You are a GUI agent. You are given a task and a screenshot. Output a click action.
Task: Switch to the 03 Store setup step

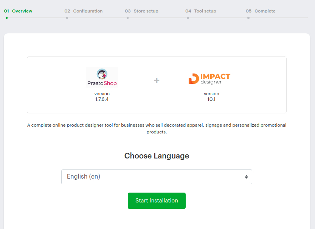pos(142,11)
